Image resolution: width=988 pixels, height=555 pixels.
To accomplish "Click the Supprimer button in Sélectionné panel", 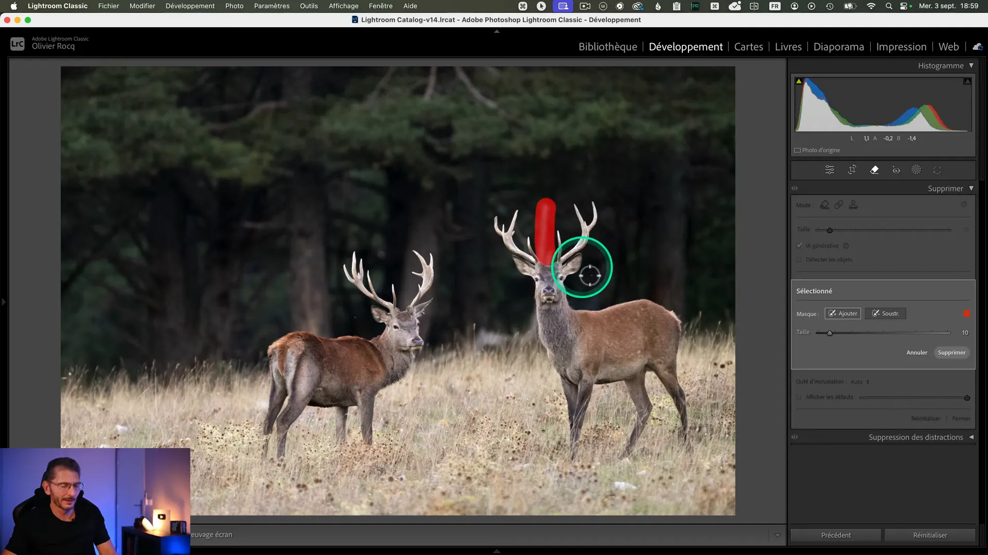I will 951,353.
